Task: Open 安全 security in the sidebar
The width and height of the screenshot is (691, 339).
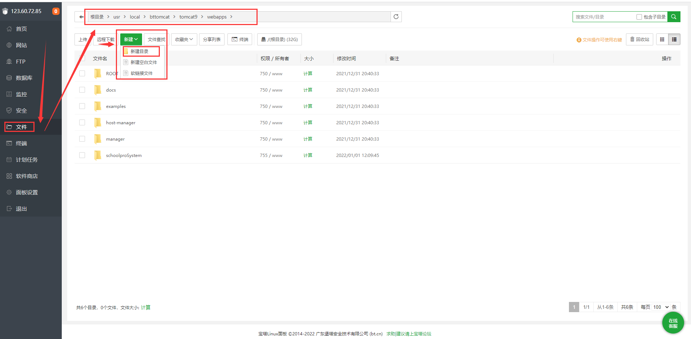Action: point(31,110)
